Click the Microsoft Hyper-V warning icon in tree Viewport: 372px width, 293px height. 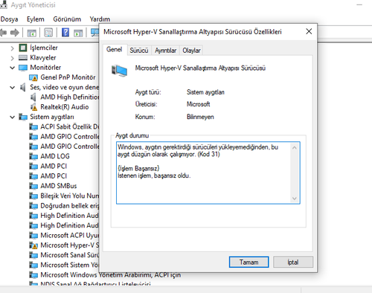point(33,245)
